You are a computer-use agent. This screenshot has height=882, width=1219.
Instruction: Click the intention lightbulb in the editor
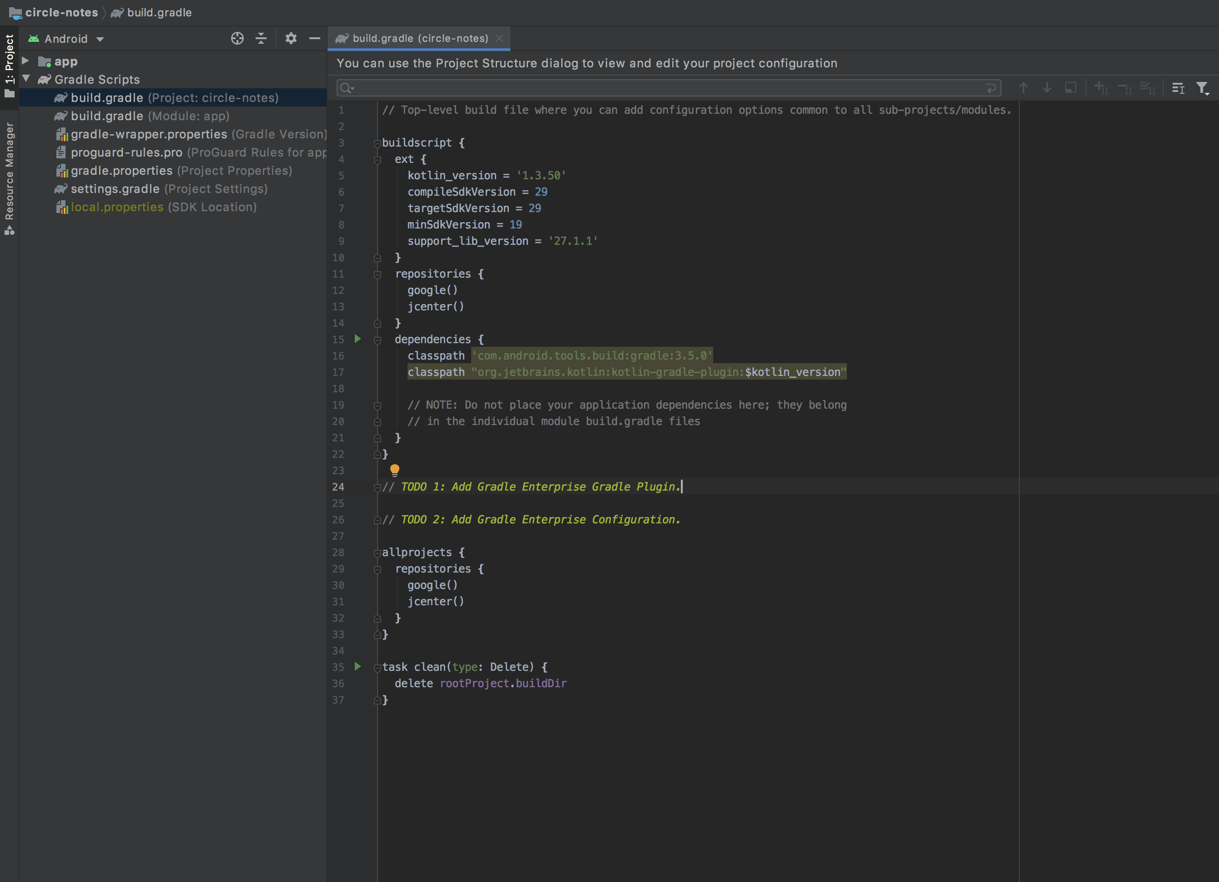click(395, 470)
